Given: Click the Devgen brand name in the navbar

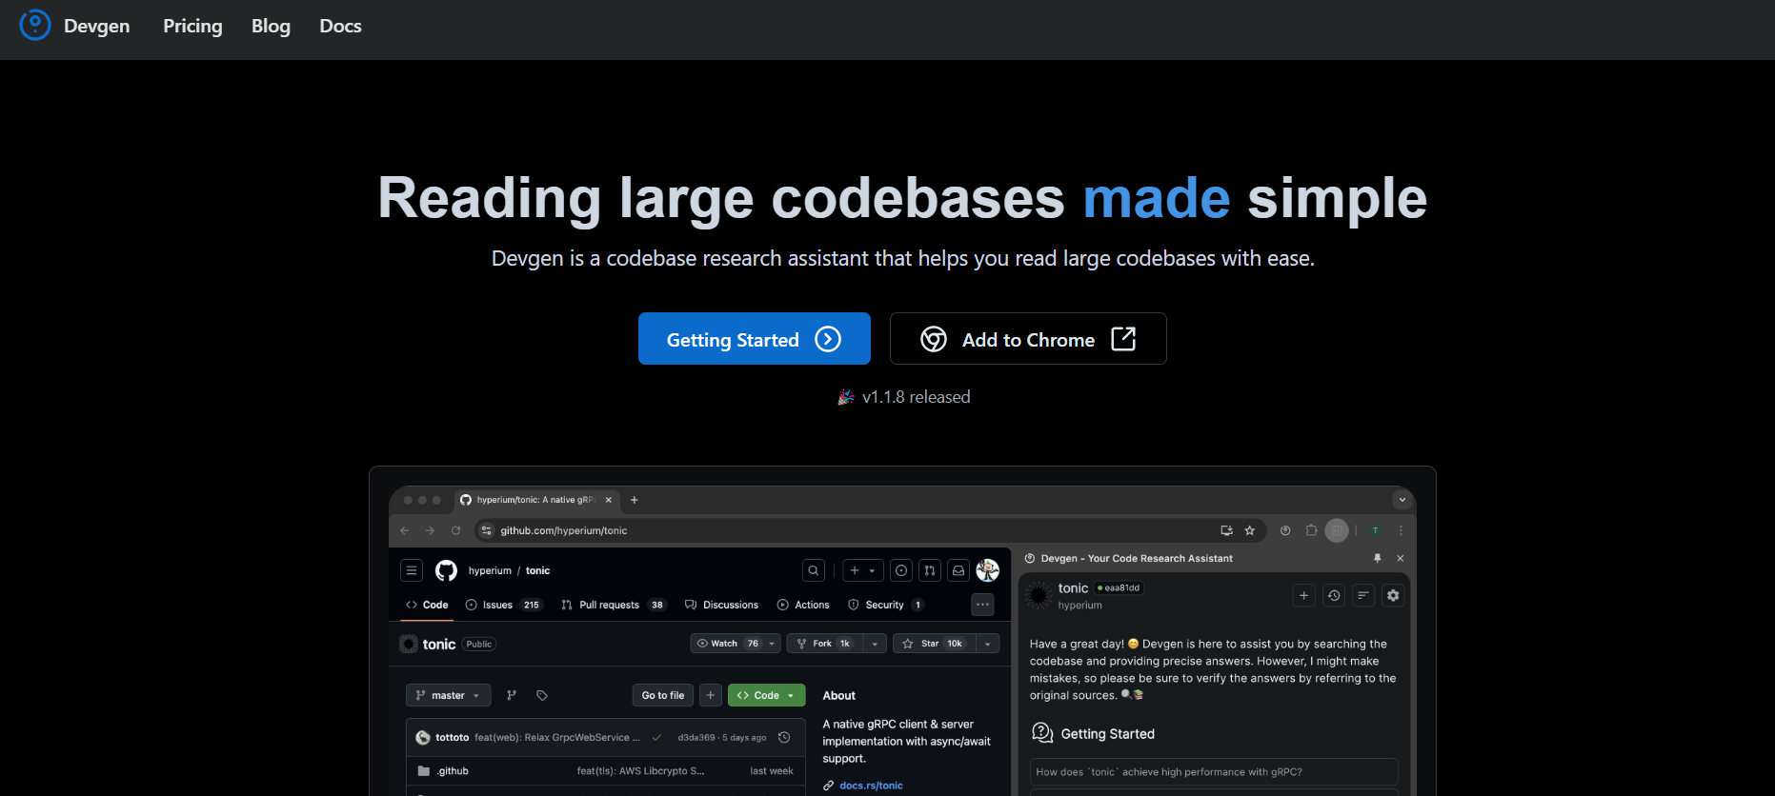Looking at the screenshot, I should point(96,26).
